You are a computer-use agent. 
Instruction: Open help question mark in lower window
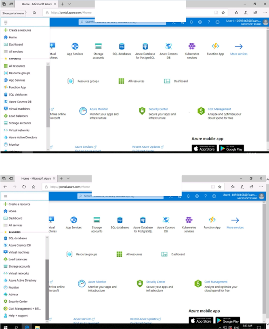[x=205, y=196]
